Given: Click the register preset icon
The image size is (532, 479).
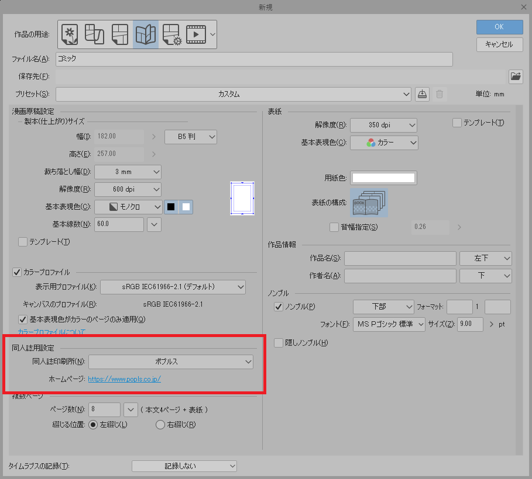Looking at the screenshot, I should coord(422,94).
